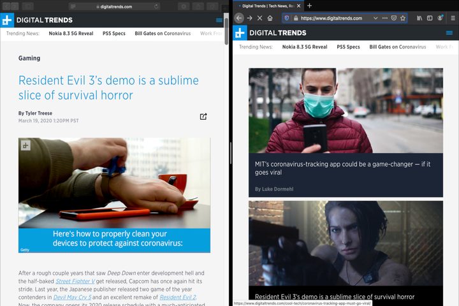This screenshot has height=306, width=459.
Task: Go back in the Firefox window
Action: pos(239,18)
